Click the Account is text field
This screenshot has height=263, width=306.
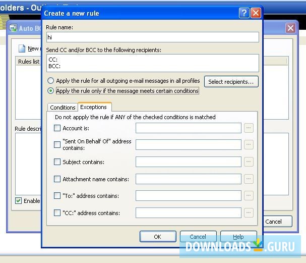[x=189, y=128]
